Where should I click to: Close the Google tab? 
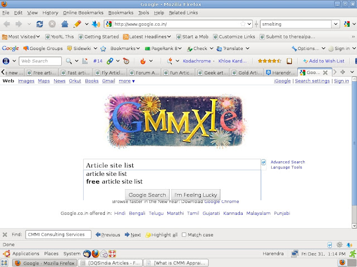click(x=325, y=73)
